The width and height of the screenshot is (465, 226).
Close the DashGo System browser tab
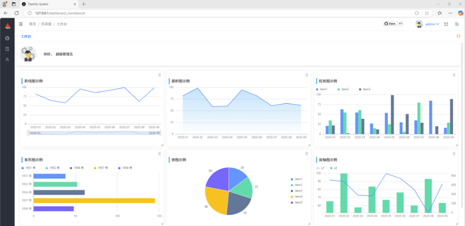coord(75,4)
